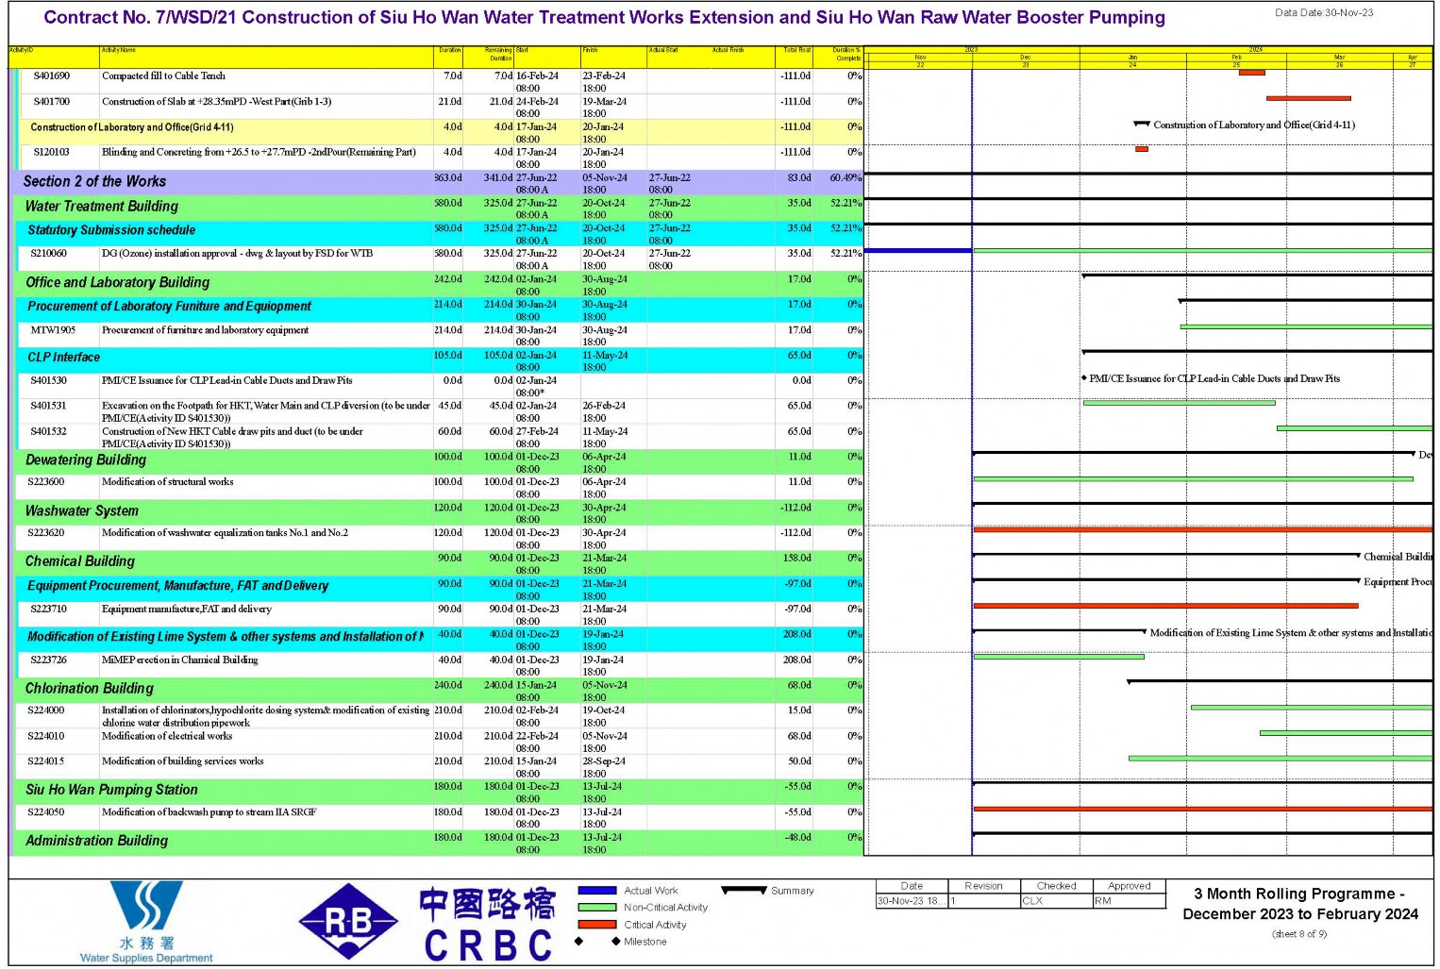Screen dimensions: 1440x969
Task: Click the Activity Name column header
Action: click(267, 57)
